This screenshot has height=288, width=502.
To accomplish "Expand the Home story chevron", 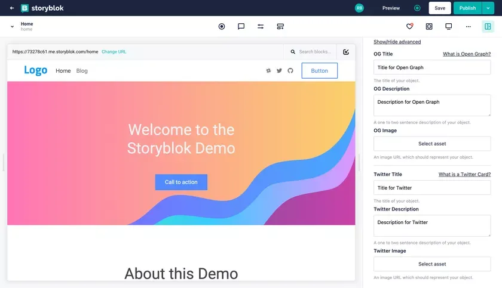I will point(12,26).
